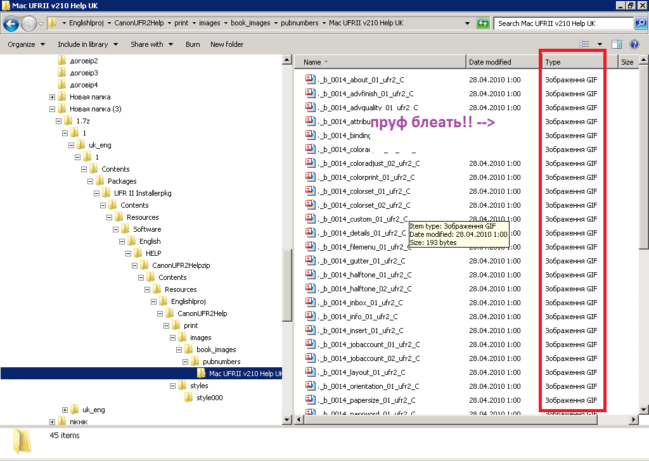Open the address bar history dropdown
Image resolution: width=649 pixels, height=461 pixels.
467,23
